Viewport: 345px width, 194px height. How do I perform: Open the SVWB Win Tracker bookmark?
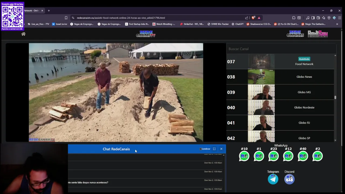pos(218,24)
